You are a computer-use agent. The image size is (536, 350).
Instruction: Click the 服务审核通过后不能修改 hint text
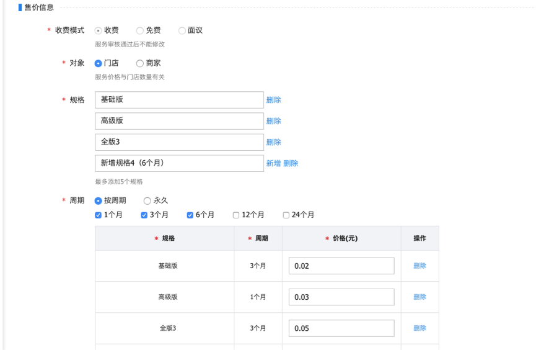coord(130,44)
